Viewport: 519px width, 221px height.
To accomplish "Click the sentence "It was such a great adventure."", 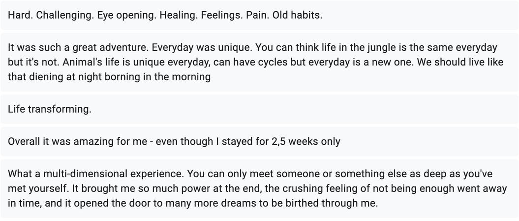I will (78, 48).
